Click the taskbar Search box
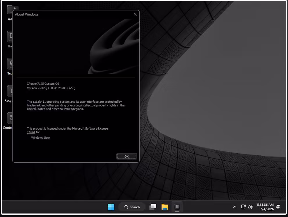The height and width of the screenshot is (217, 288). pyautogui.click(x=132, y=207)
